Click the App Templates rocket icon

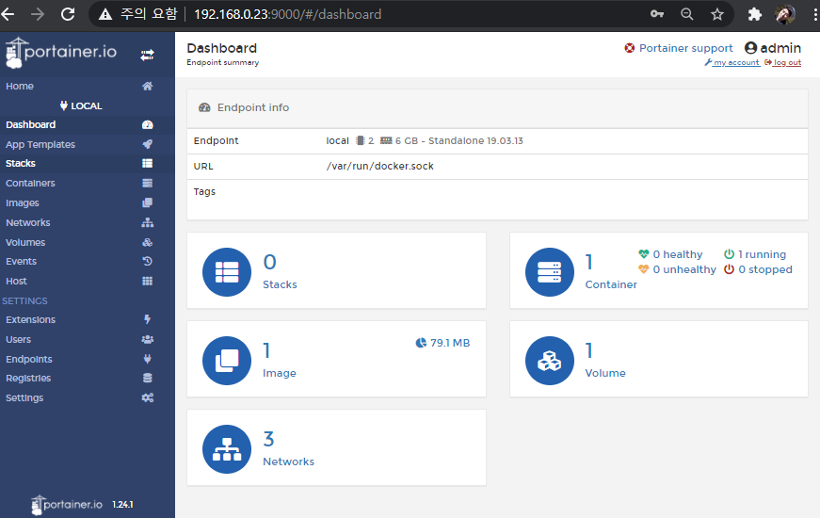click(x=148, y=144)
